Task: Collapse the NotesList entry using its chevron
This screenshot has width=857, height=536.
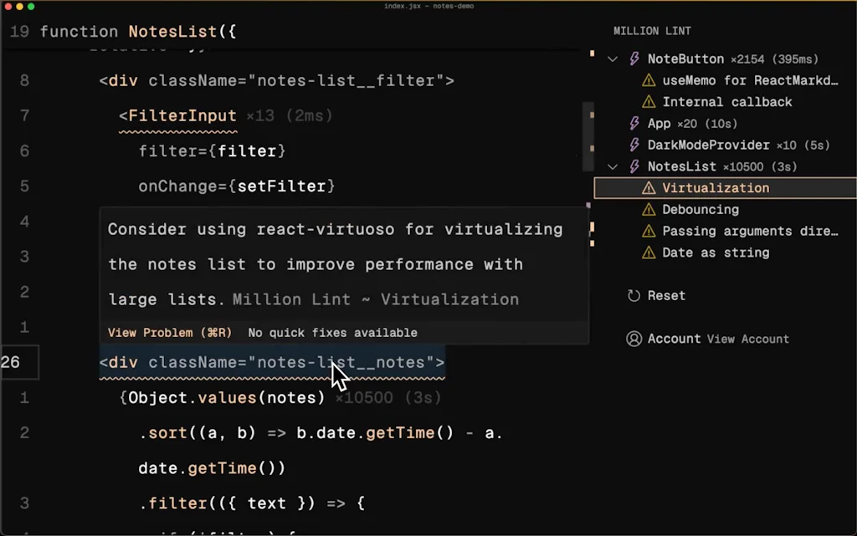Action: point(613,166)
